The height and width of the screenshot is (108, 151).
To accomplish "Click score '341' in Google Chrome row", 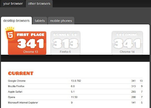I will click(133, 81).
